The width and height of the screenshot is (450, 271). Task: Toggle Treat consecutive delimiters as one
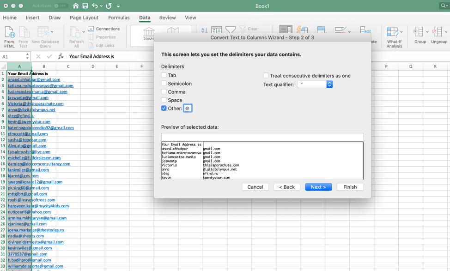[x=266, y=75]
